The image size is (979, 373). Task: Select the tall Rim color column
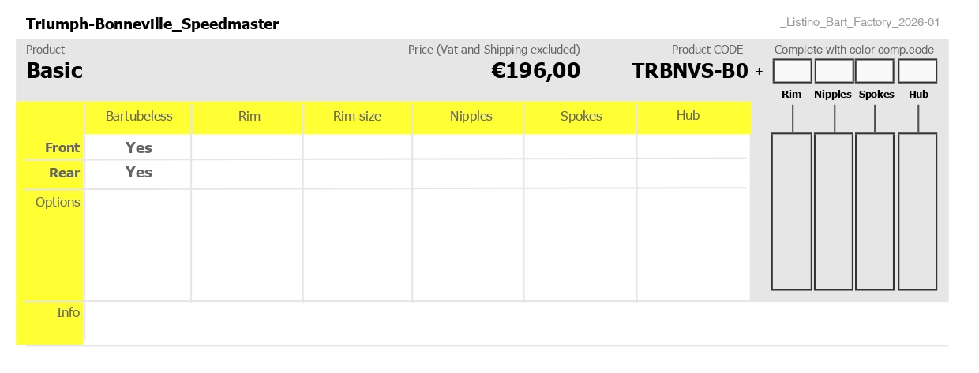792,211
